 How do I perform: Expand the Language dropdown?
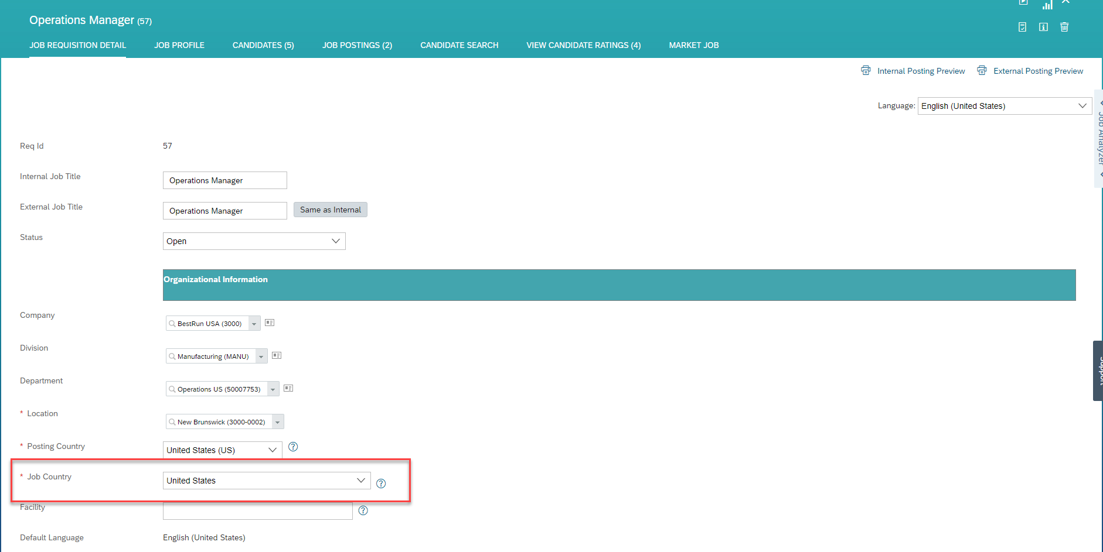1005,106
